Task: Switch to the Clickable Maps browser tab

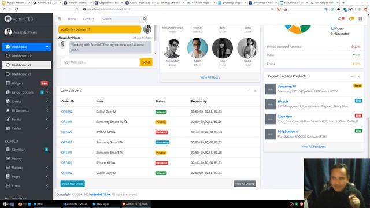Action: (201, 3)
